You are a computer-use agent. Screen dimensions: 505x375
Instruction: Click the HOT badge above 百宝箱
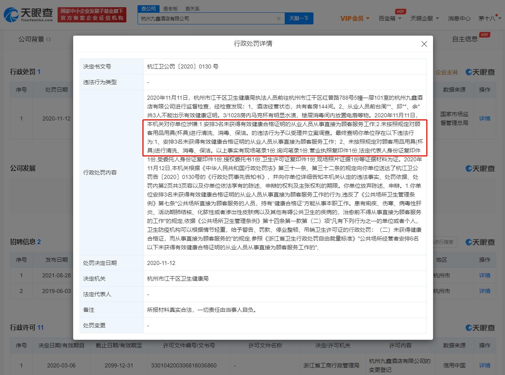pos(400,11)
